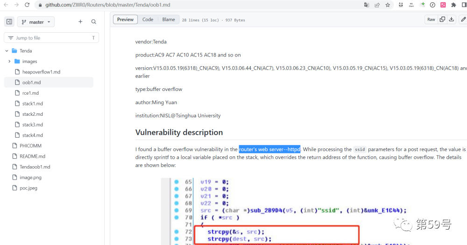Open the compass extension icon in toolbar
The height and width of the screenshot is (245, 467).
point(432,5)
